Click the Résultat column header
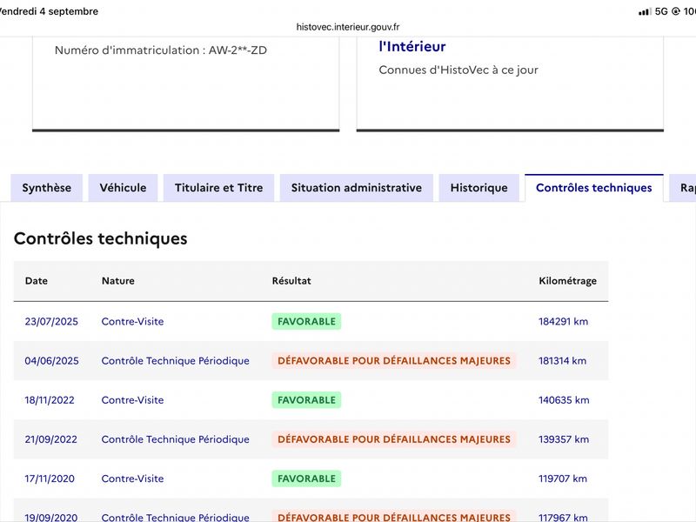The image size is (696, 522). (291, 280)
